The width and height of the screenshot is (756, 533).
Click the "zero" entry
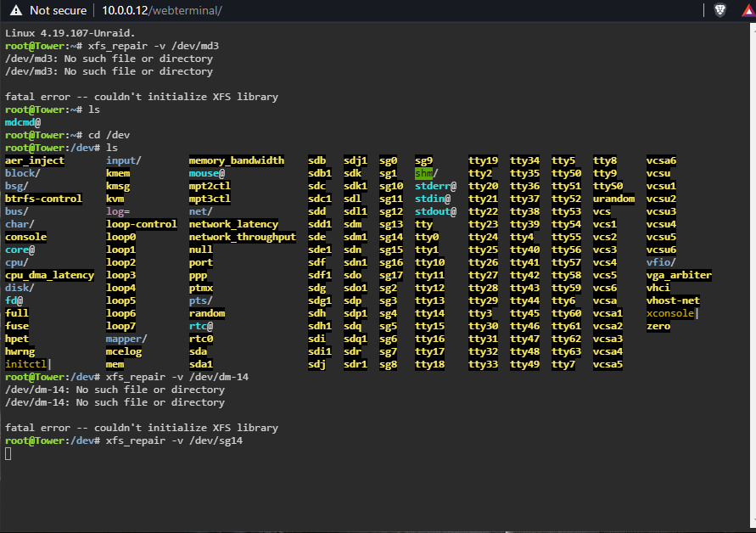(x=658, y=326)
